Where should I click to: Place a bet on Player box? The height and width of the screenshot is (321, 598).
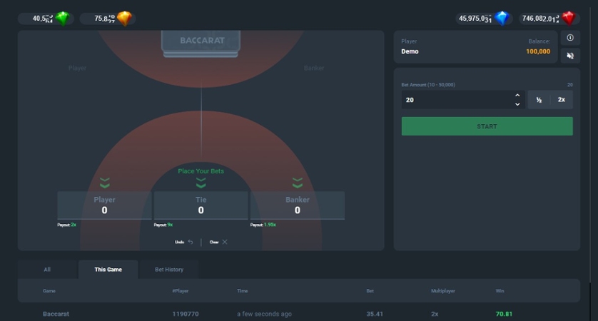pyautogui.click(x=104, y=205)
